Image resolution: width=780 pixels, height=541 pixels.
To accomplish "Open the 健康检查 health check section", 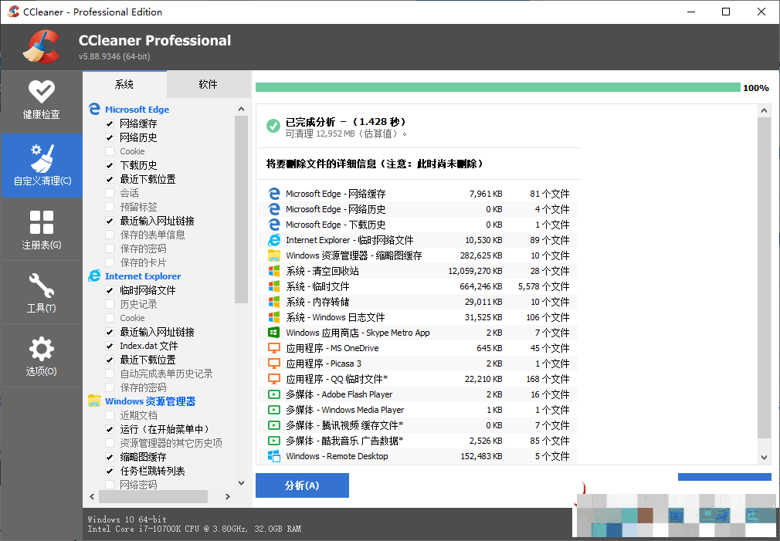I will click(x=41, y=101).
